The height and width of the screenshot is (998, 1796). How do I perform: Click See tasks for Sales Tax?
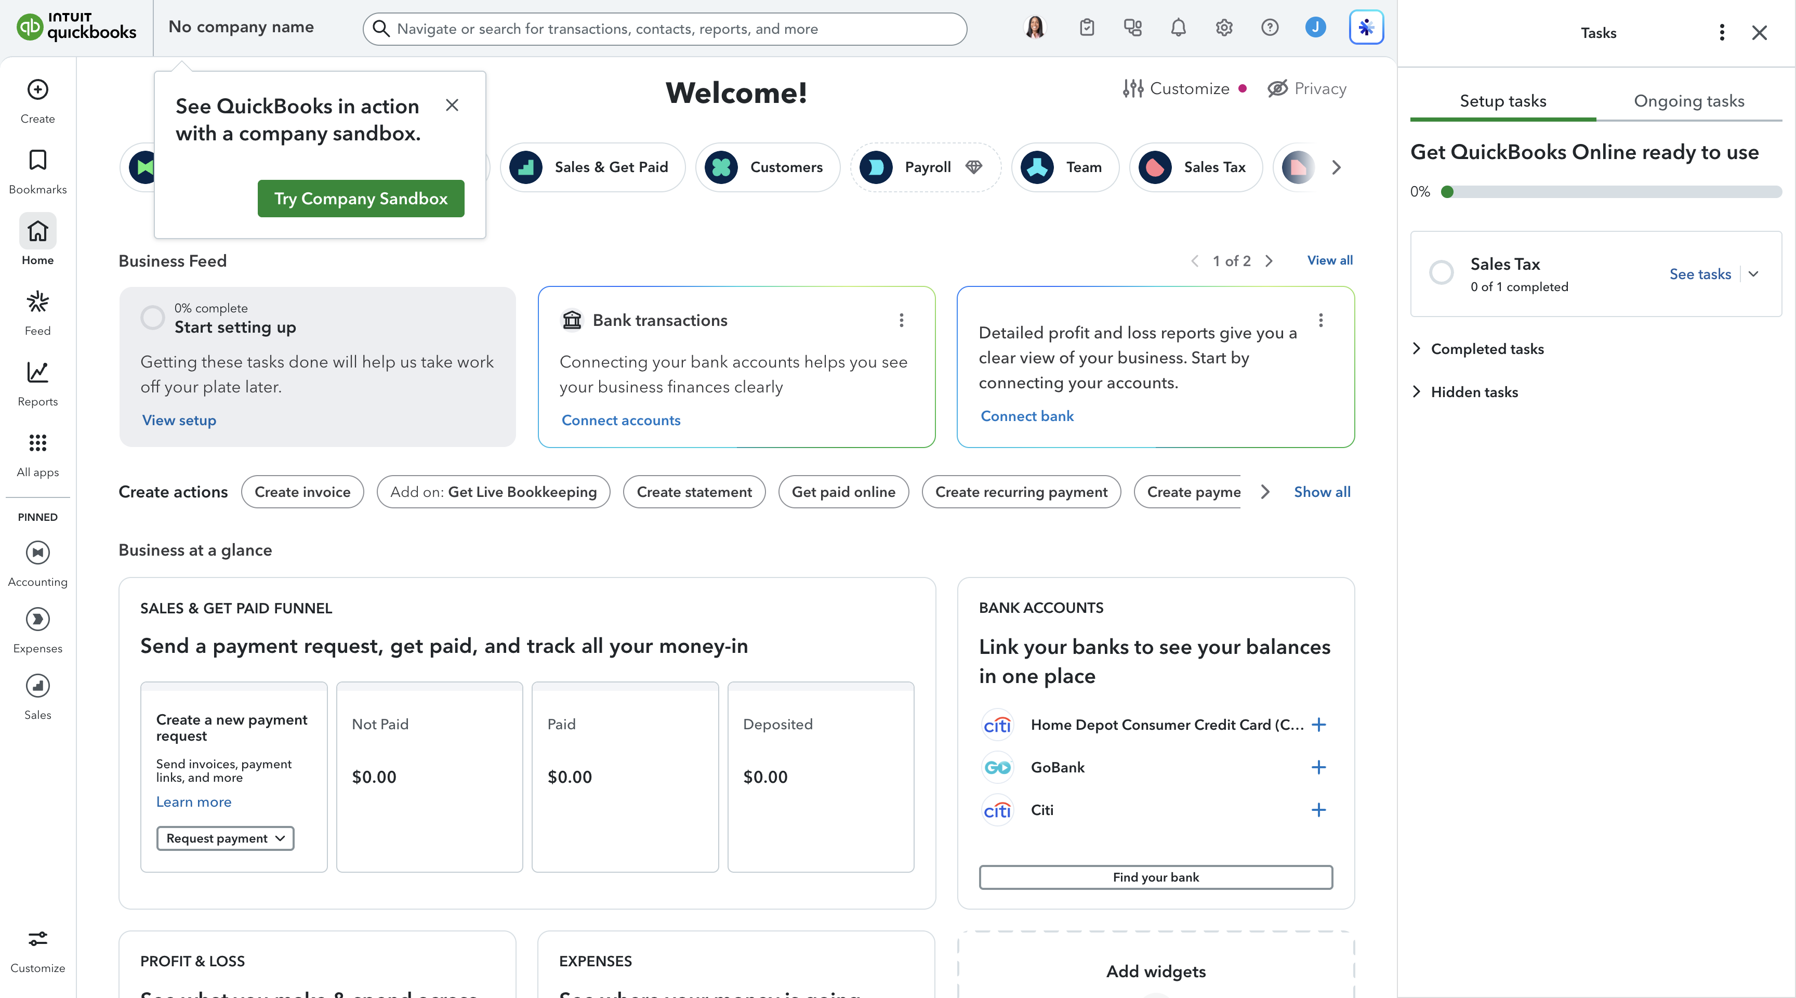(x=1700, y=274)
